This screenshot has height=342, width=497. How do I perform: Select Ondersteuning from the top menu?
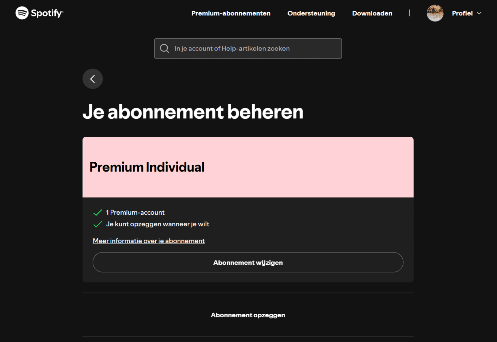point(311,13)
